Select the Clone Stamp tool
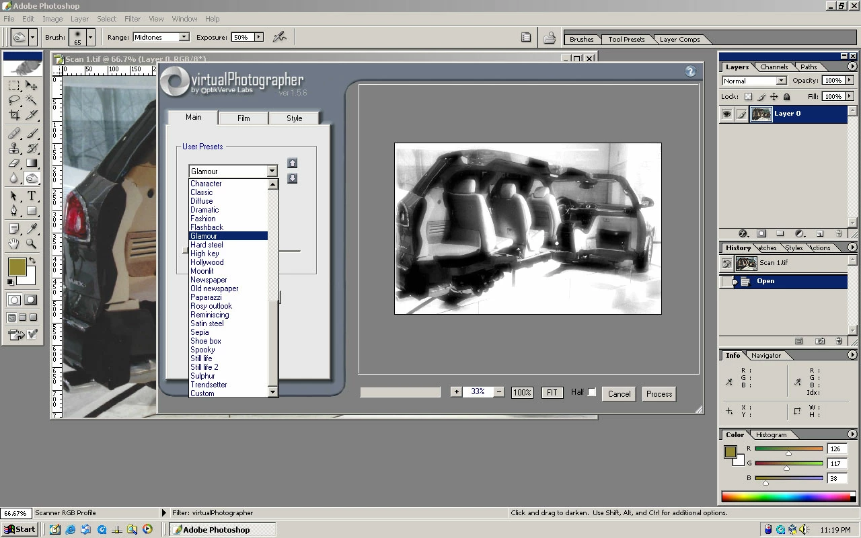Screen dimensions: 861x538 tap(13, 149)
